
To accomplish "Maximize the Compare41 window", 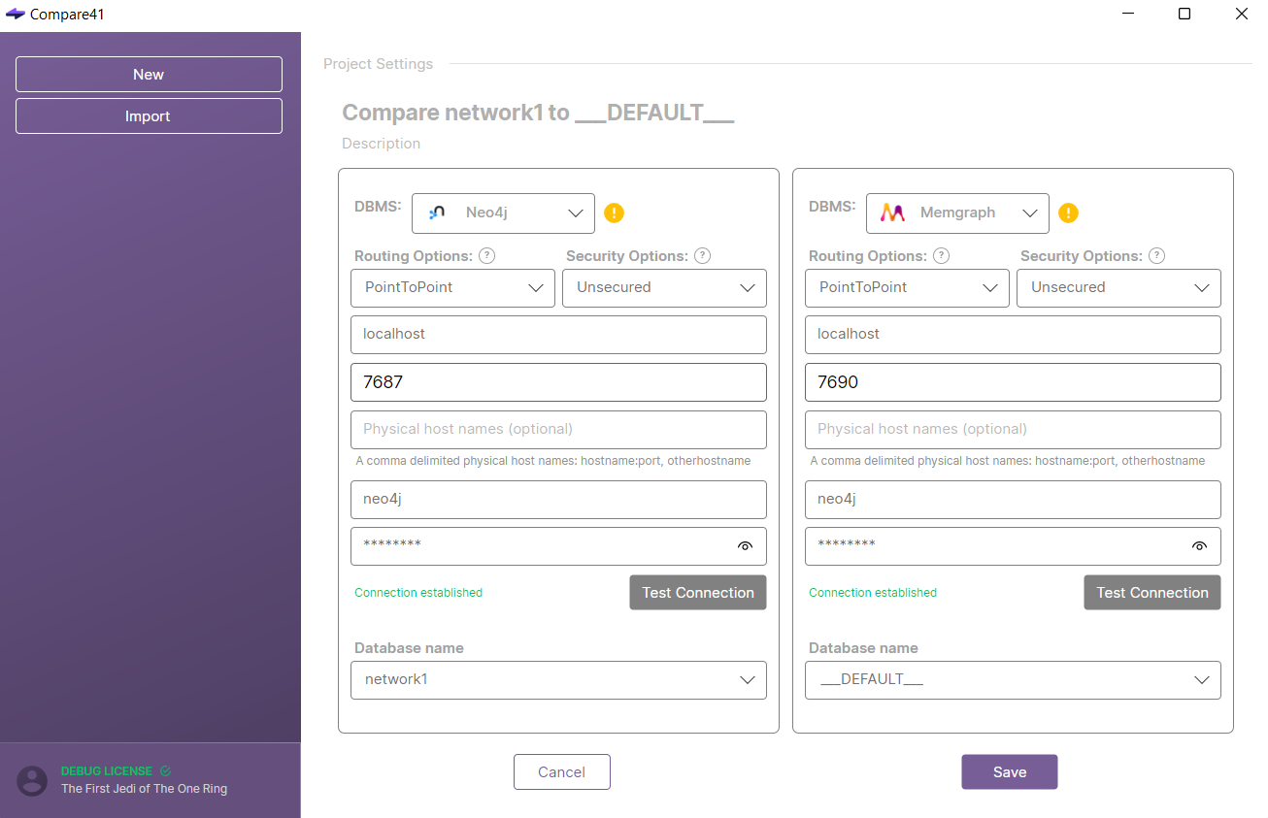I will [x=1185, y=14].
